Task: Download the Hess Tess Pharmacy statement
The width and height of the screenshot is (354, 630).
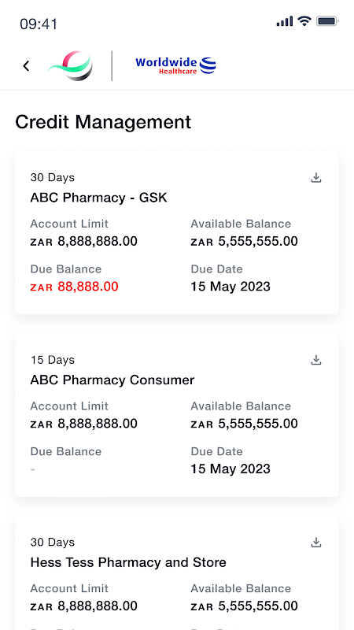Action: pyautogui.click(x=316, y=543)
